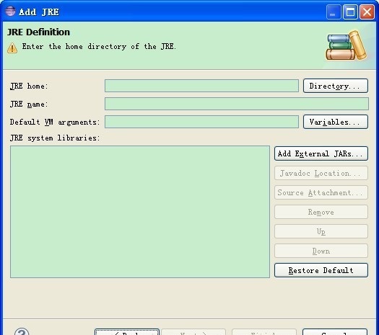Viewport: 379px width, 335px height.
Task: Open the Variables... dialog for VM arguments
Action: click(336, 122)
